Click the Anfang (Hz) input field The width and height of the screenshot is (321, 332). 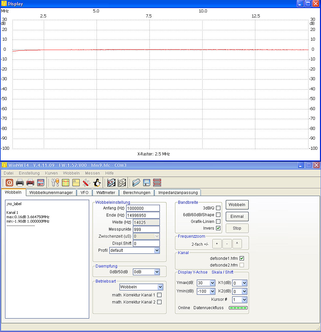coord(143,208)
